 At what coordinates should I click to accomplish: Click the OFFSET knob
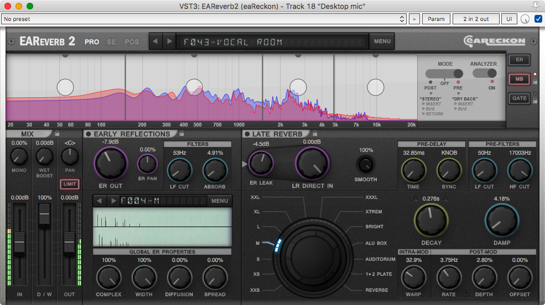coord(520,278)
